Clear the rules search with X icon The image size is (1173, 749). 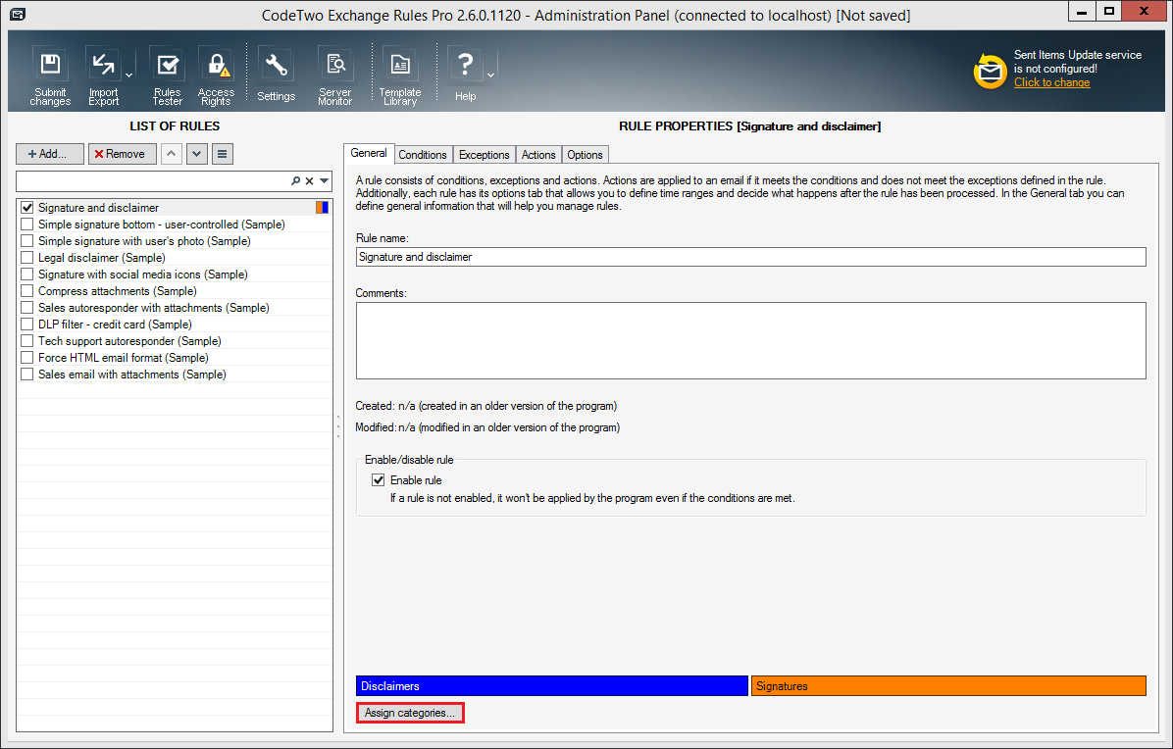(309, 181)
